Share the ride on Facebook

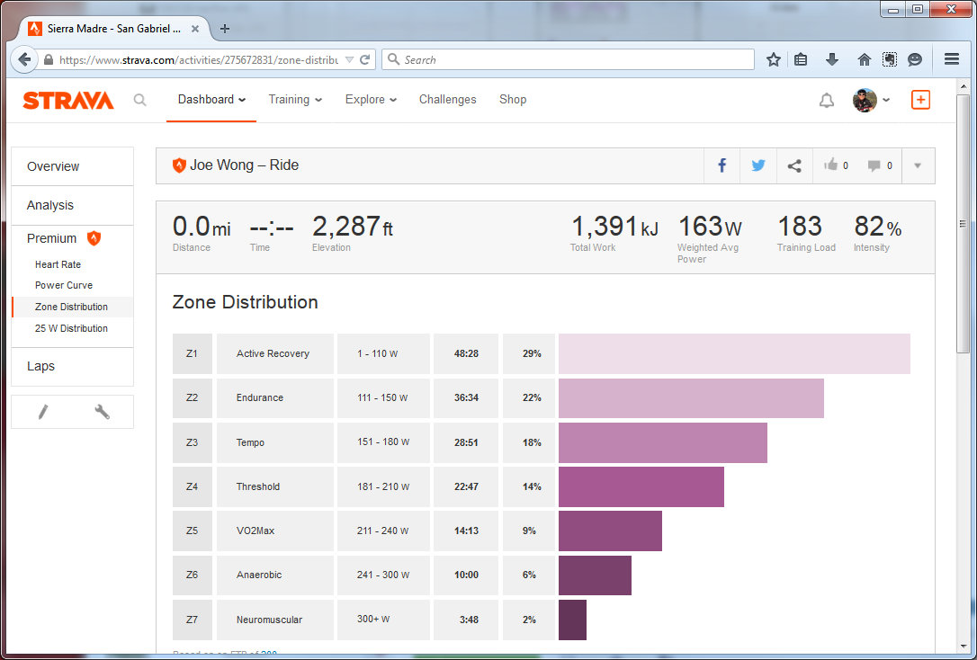click(722, 165)
